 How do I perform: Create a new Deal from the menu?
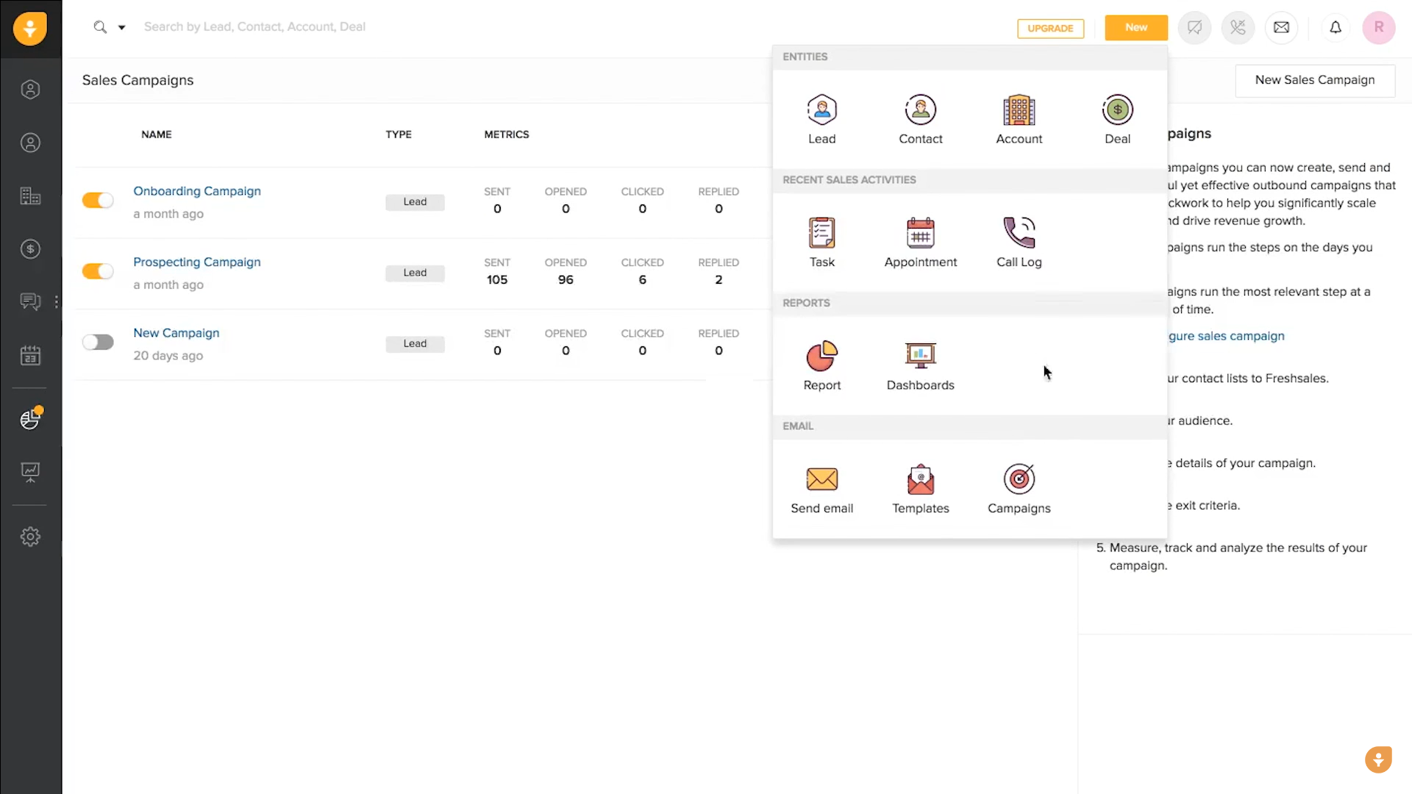point(1117,110)
